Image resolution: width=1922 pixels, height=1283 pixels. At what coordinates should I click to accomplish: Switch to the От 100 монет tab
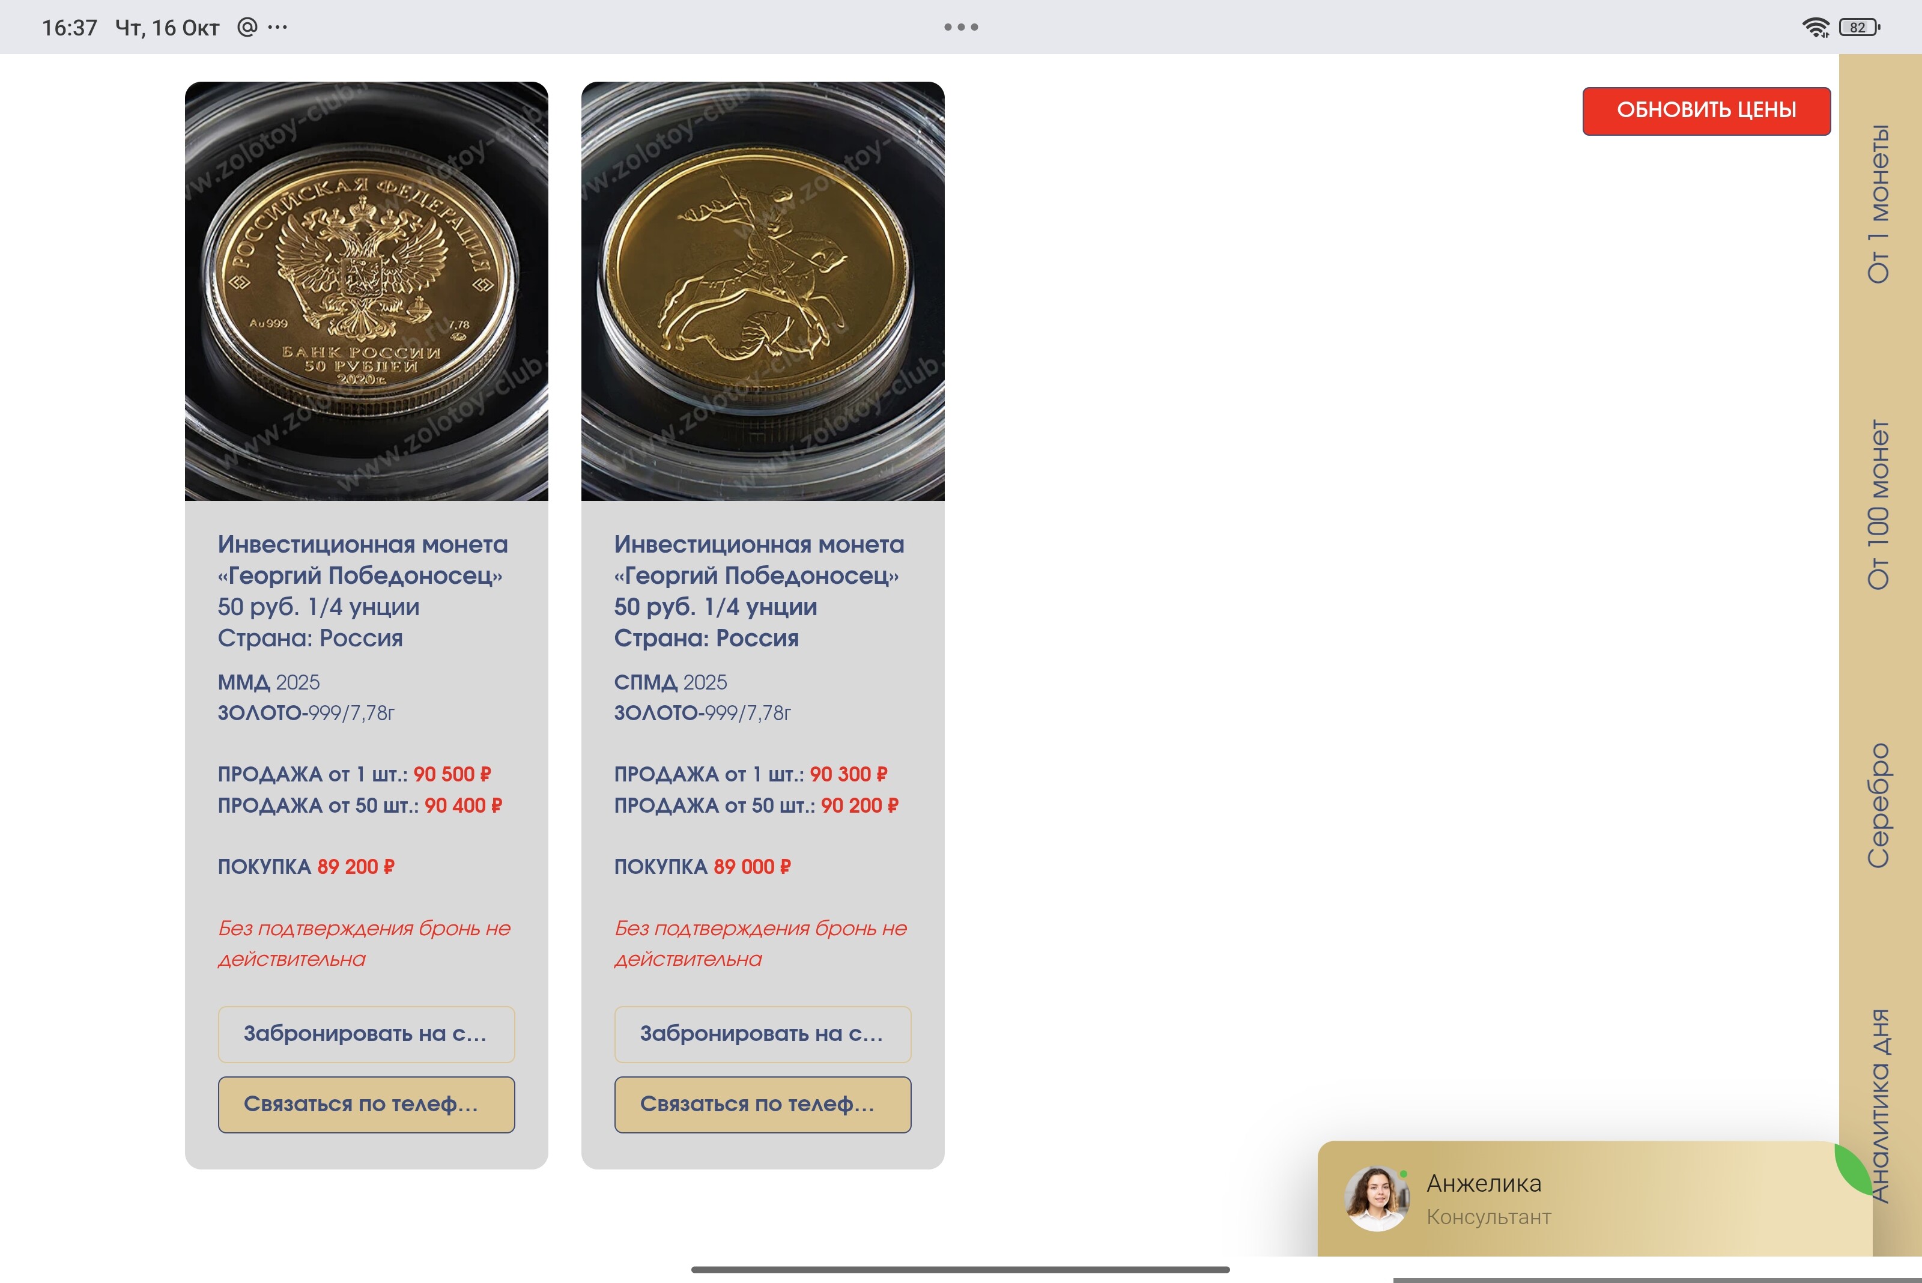[1879, 505]
